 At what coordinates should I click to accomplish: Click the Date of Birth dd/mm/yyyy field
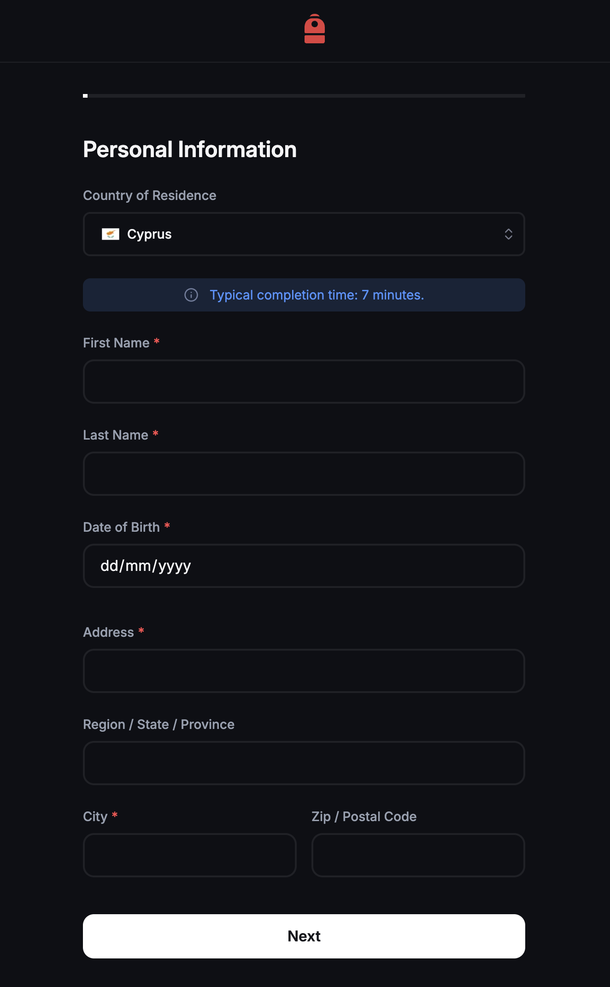pyautogui.click(x=304, y=566)
